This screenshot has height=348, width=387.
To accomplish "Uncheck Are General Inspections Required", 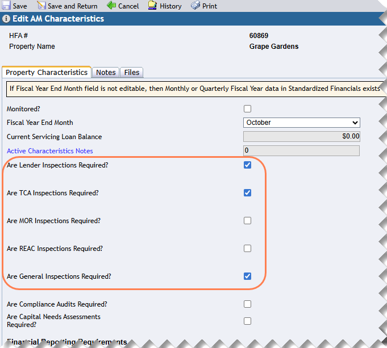I will 247,276.
